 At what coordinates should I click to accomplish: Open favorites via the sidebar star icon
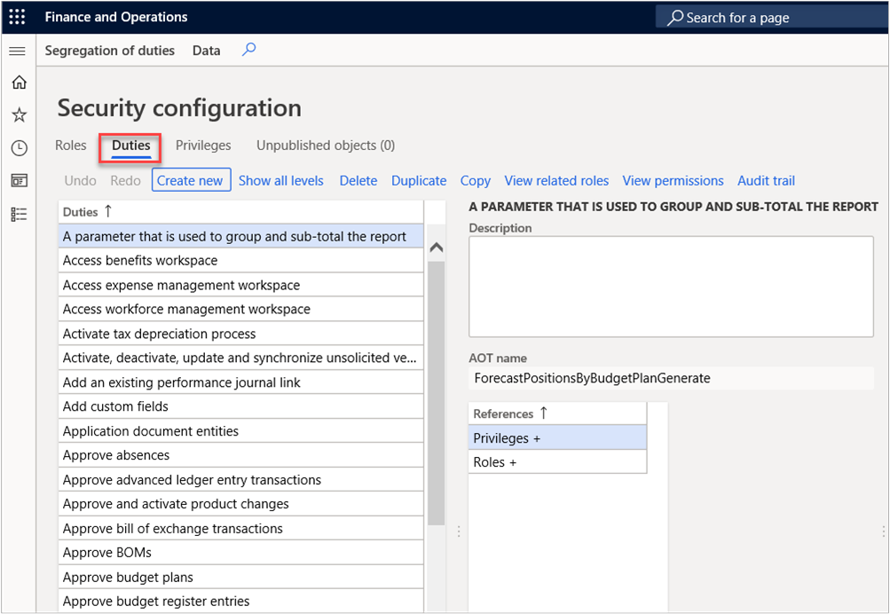[18, 114]
